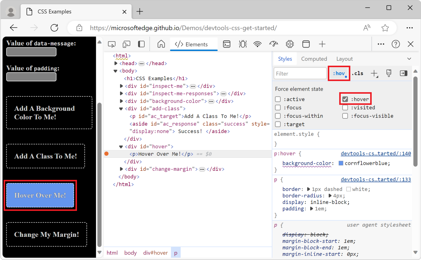Collapse the body element in the DOM tree
This screenshot has width=421, height=260.
tap(115, 70)
